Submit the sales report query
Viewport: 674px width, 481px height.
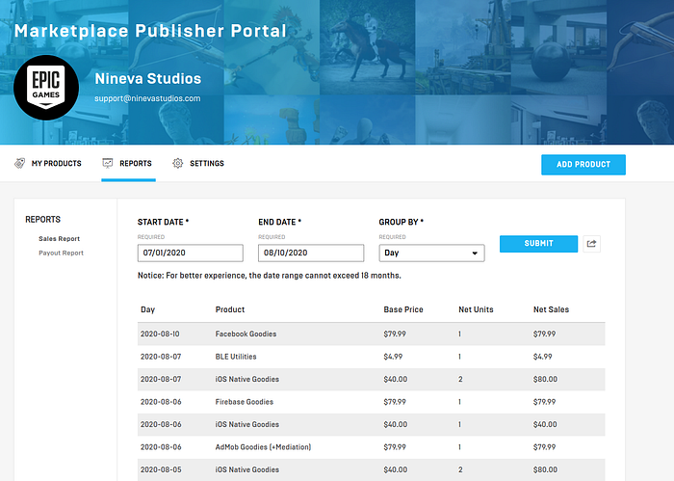538,244
